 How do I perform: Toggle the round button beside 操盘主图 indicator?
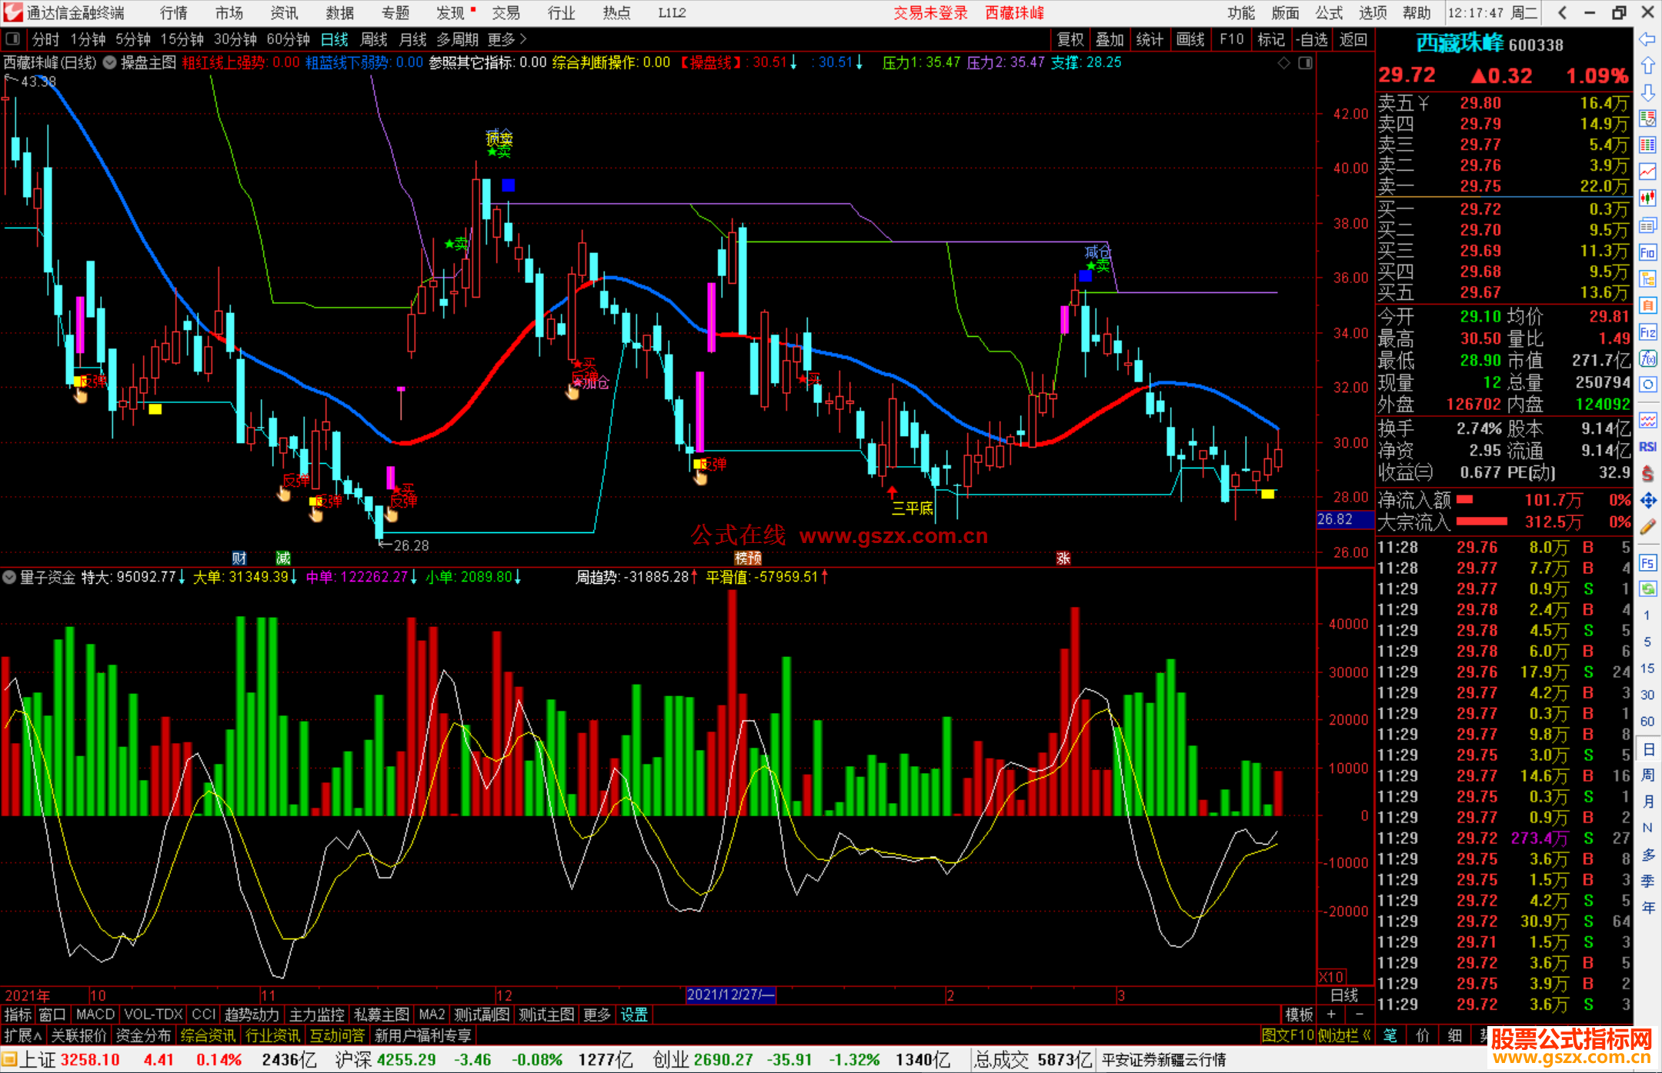pyautogui.click(x=109, y=62)
